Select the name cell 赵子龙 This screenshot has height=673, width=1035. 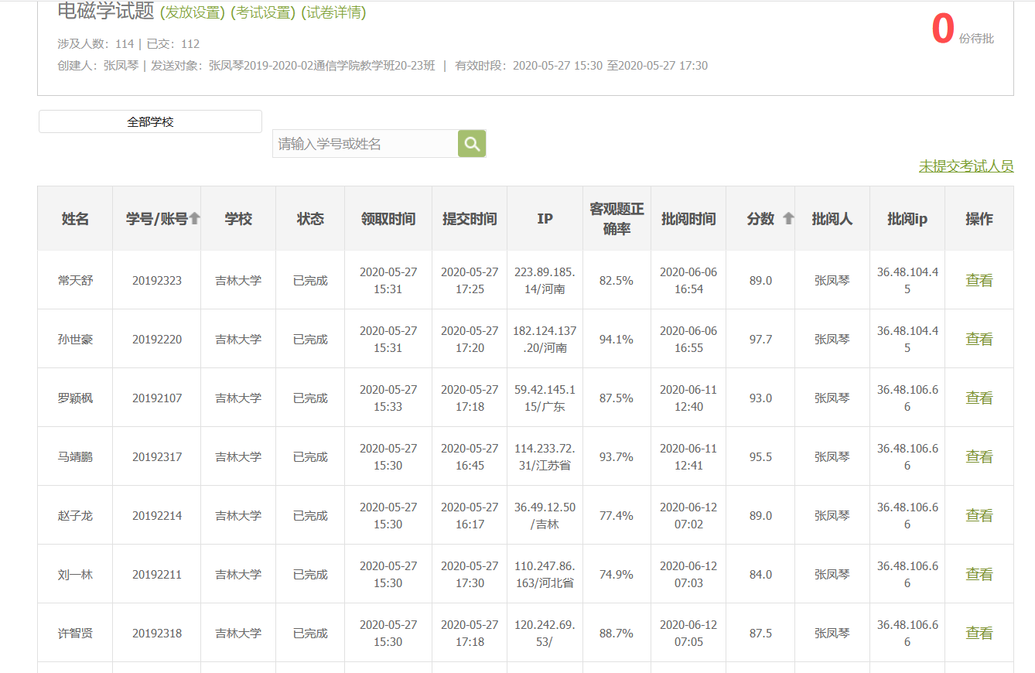coord(75,515)
